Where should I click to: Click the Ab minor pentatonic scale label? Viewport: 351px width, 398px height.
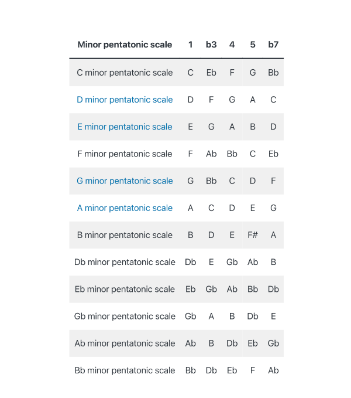pos(125,343)
